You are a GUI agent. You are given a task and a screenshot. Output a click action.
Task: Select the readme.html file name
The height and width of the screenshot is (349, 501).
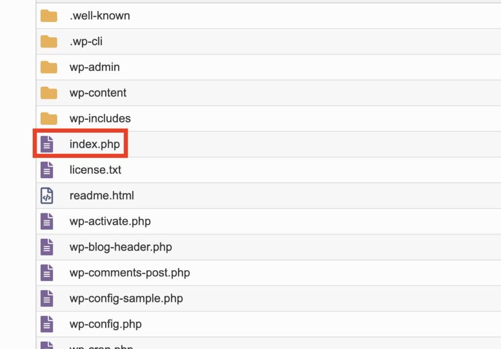[102, 195]
